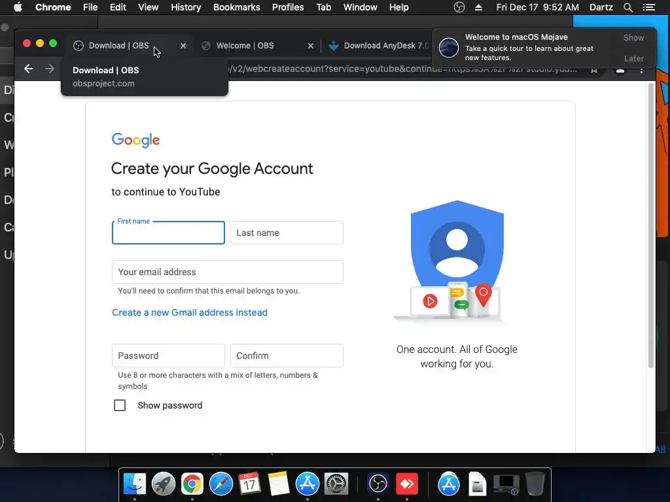Open Chrome's three-dot menu
This screenshot has width=670, height=502.
click(641, 69)
